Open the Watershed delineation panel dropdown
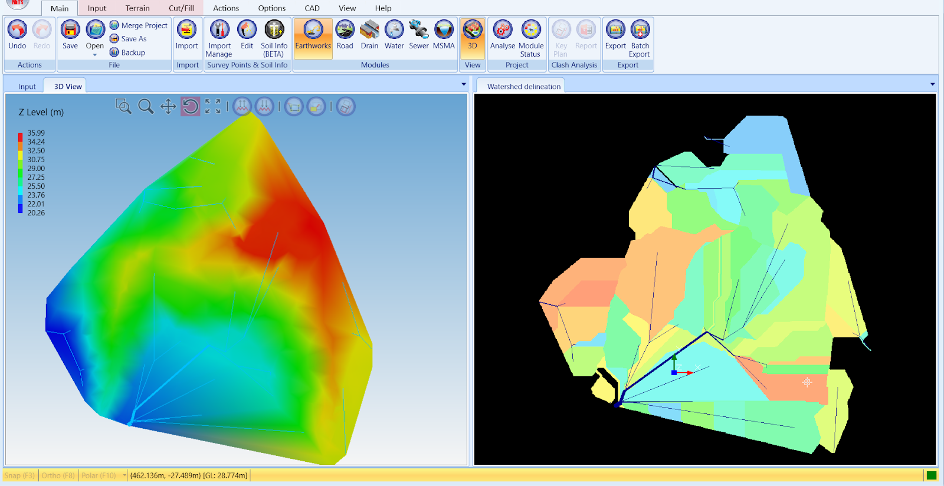944x486 pixels. point(932,84)
